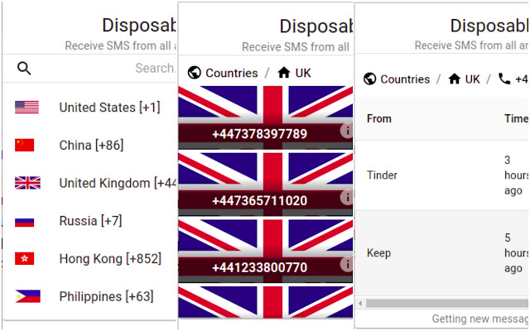Go to UK breadcrumb in the messages panel
This screenshot has width=530, height=331.
pyautogui.click(x=464, y=79)
